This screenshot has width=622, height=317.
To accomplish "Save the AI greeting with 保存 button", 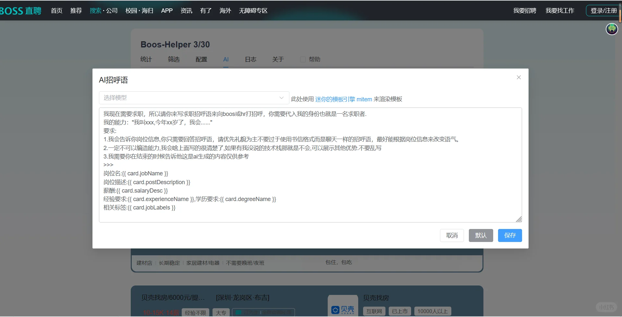I will (510, 235).
